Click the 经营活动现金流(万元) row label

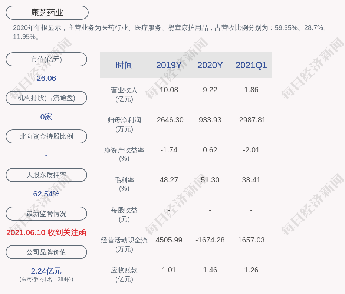click(x=124, y=245)
